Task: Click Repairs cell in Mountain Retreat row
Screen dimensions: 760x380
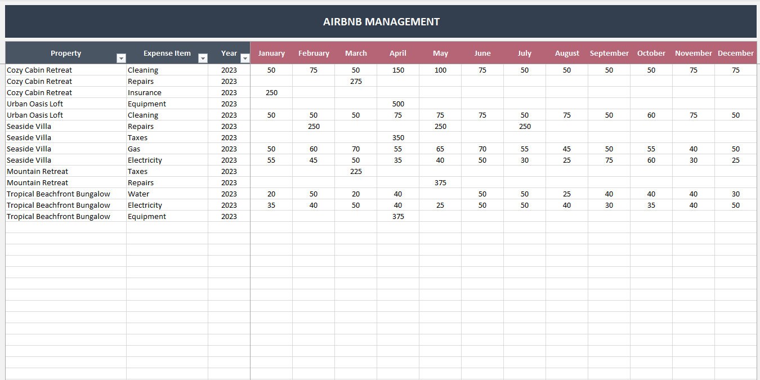Action: (167, 182)
